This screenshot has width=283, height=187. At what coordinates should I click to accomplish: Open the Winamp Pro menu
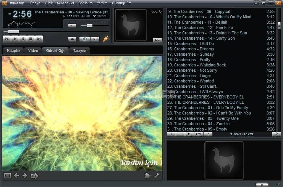122,3
